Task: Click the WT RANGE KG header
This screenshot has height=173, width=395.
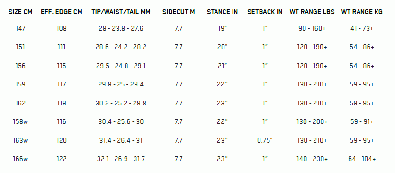Action: click(x=362, y=12)
